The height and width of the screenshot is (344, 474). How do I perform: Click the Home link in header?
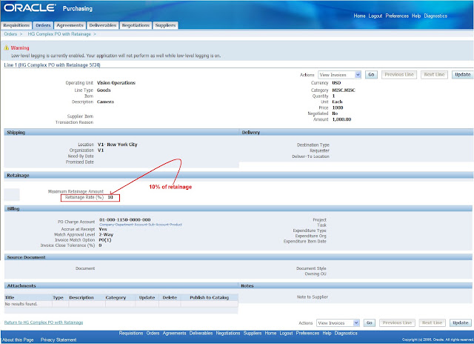pos(359,16)
